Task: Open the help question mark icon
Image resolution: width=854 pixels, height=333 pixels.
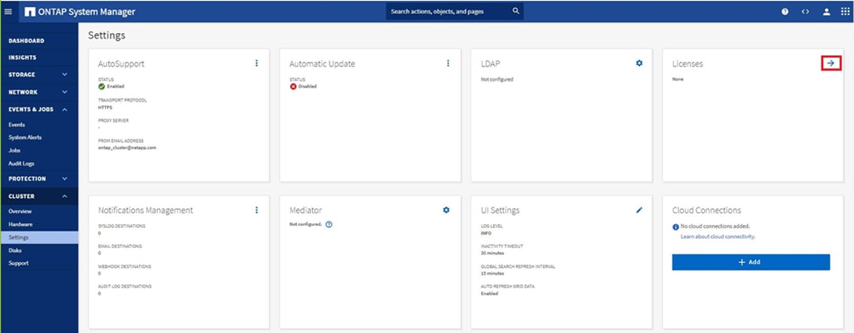Action: pyautogui.click(x=785, y=12)
